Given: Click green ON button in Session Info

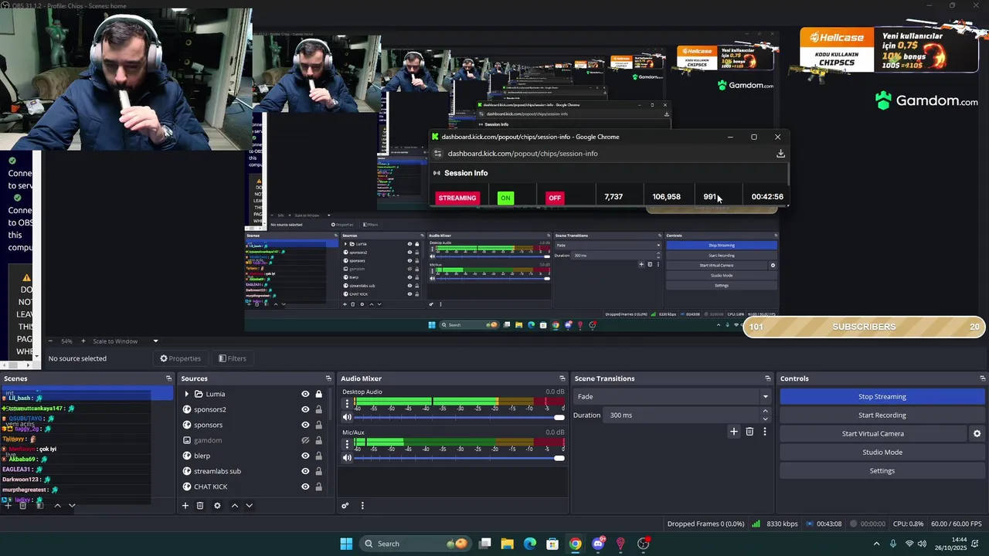Looking at the screenshot, I should point(505,198).
